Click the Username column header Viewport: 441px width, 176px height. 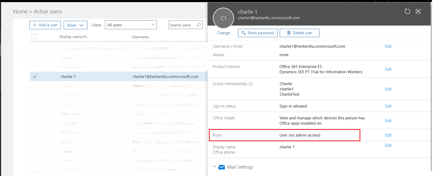[140, 37]
